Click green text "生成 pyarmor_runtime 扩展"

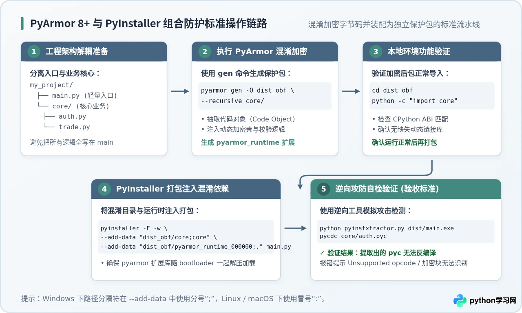click(x=248, y=142)
